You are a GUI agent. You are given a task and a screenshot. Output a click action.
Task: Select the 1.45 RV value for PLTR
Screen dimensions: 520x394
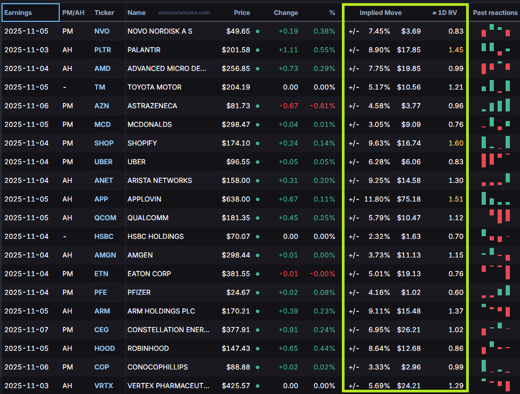click(x=455, y=50)
